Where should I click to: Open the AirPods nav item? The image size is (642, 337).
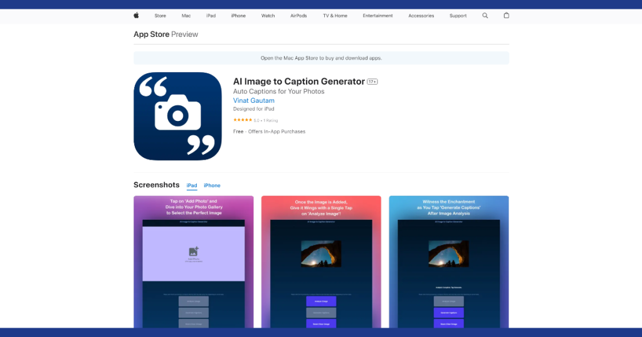pyautogui.click(x=298, y=16)
